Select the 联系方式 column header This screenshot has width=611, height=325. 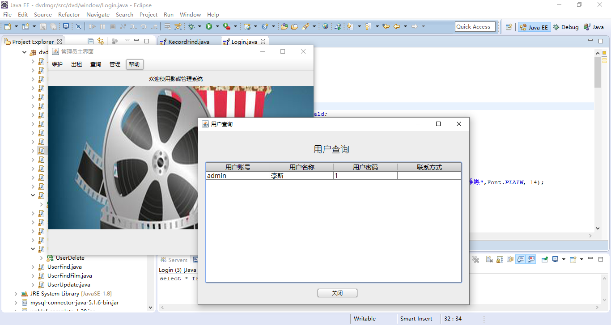coord(429,167)
